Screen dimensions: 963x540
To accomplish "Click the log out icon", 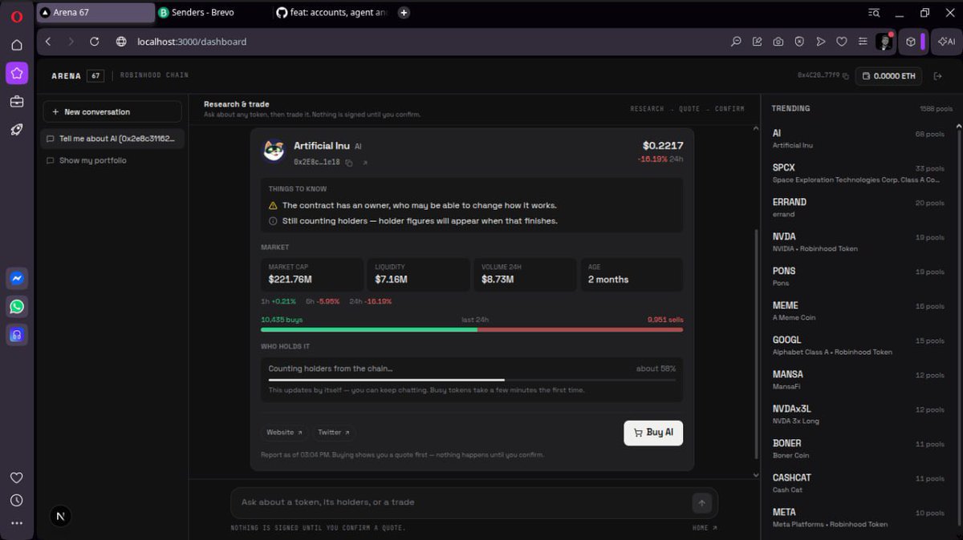I will point(938,76).
